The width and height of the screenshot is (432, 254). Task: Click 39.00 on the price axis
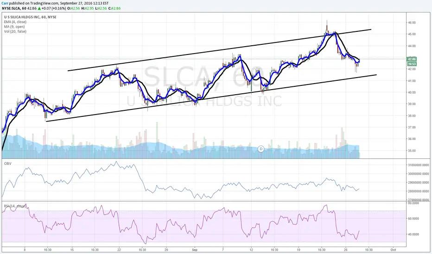412,104
